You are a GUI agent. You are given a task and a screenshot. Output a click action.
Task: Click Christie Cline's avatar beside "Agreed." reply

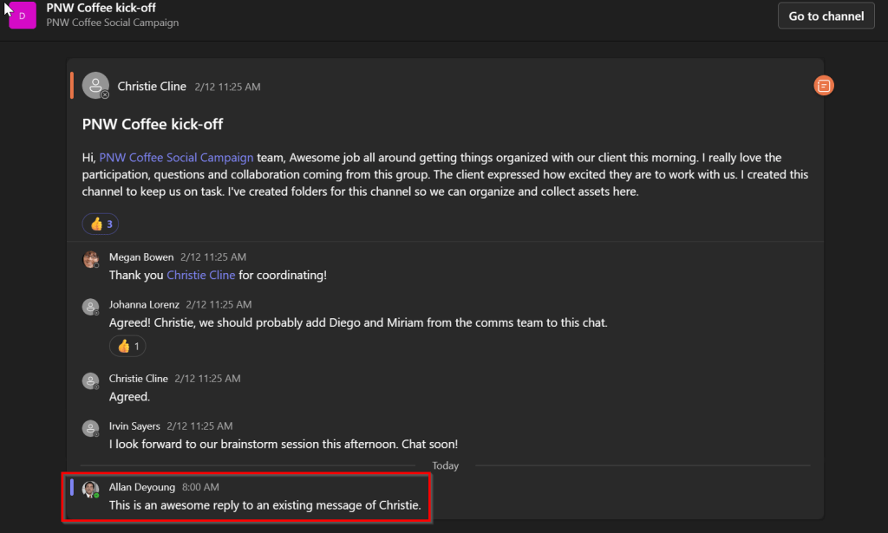pyautogui.click(x=90, y=380)
